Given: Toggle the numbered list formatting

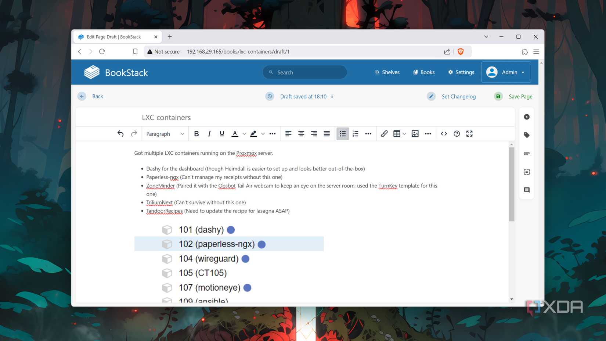Looking at the screenshot, I should [355, 133].
